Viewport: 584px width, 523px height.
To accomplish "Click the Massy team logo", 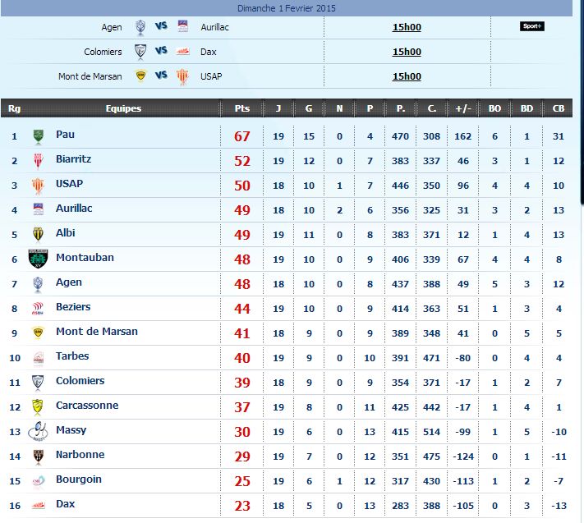I will [38, 431].
